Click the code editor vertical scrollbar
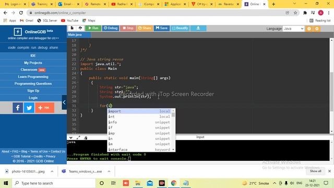The image size is (334, 188). click(331, 92)
